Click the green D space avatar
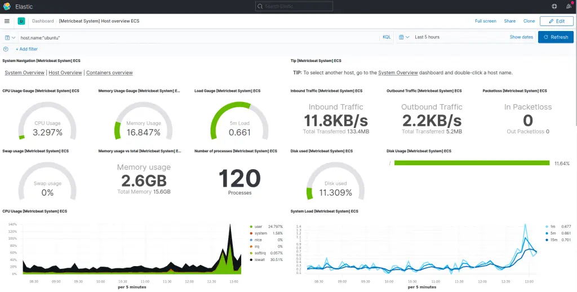 [x=21, y=21]
